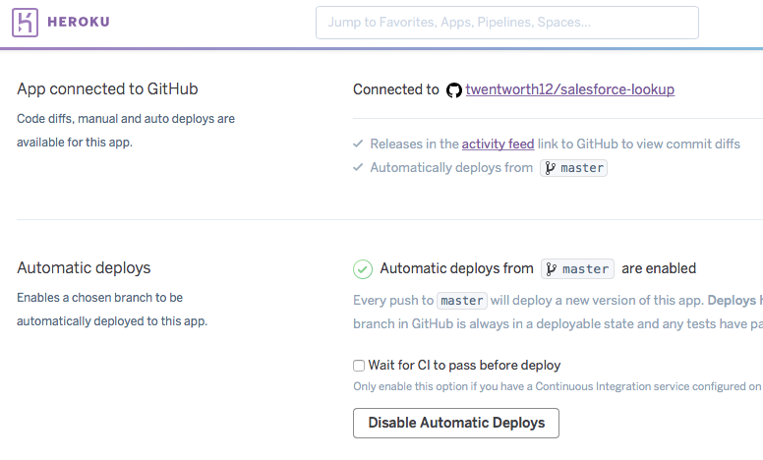763x460 pixels.
Task: Click the Connected to label text
Action: pos(396,89)
